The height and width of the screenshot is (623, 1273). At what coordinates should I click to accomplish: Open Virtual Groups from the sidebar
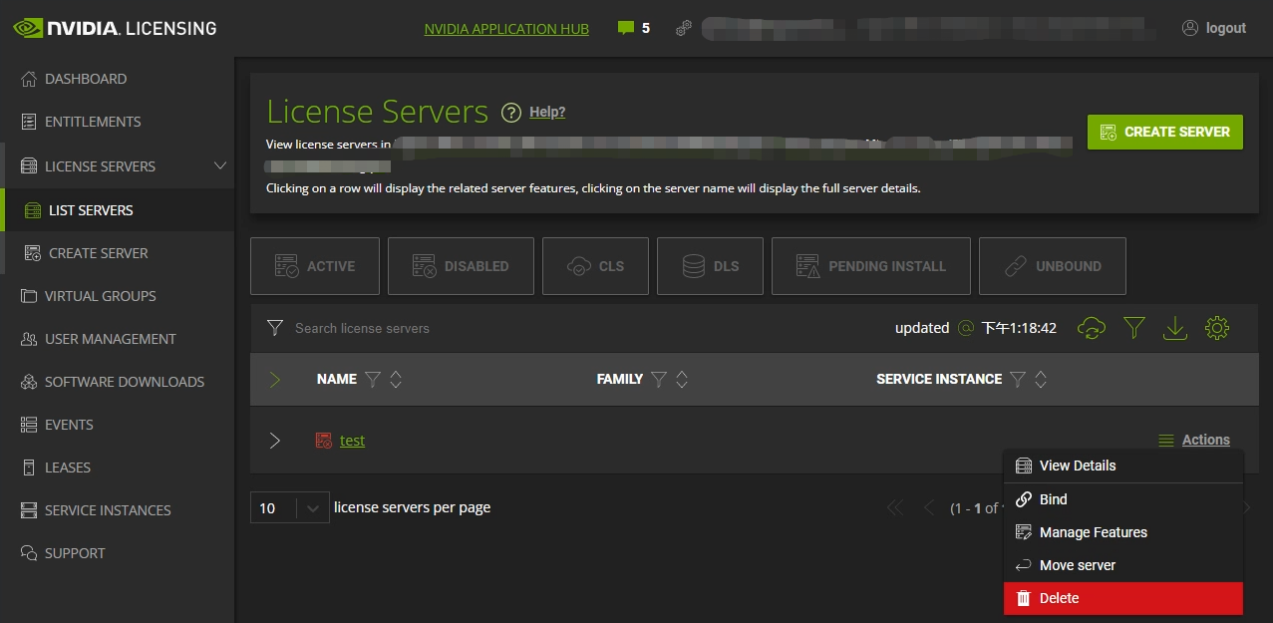(100, 296)
